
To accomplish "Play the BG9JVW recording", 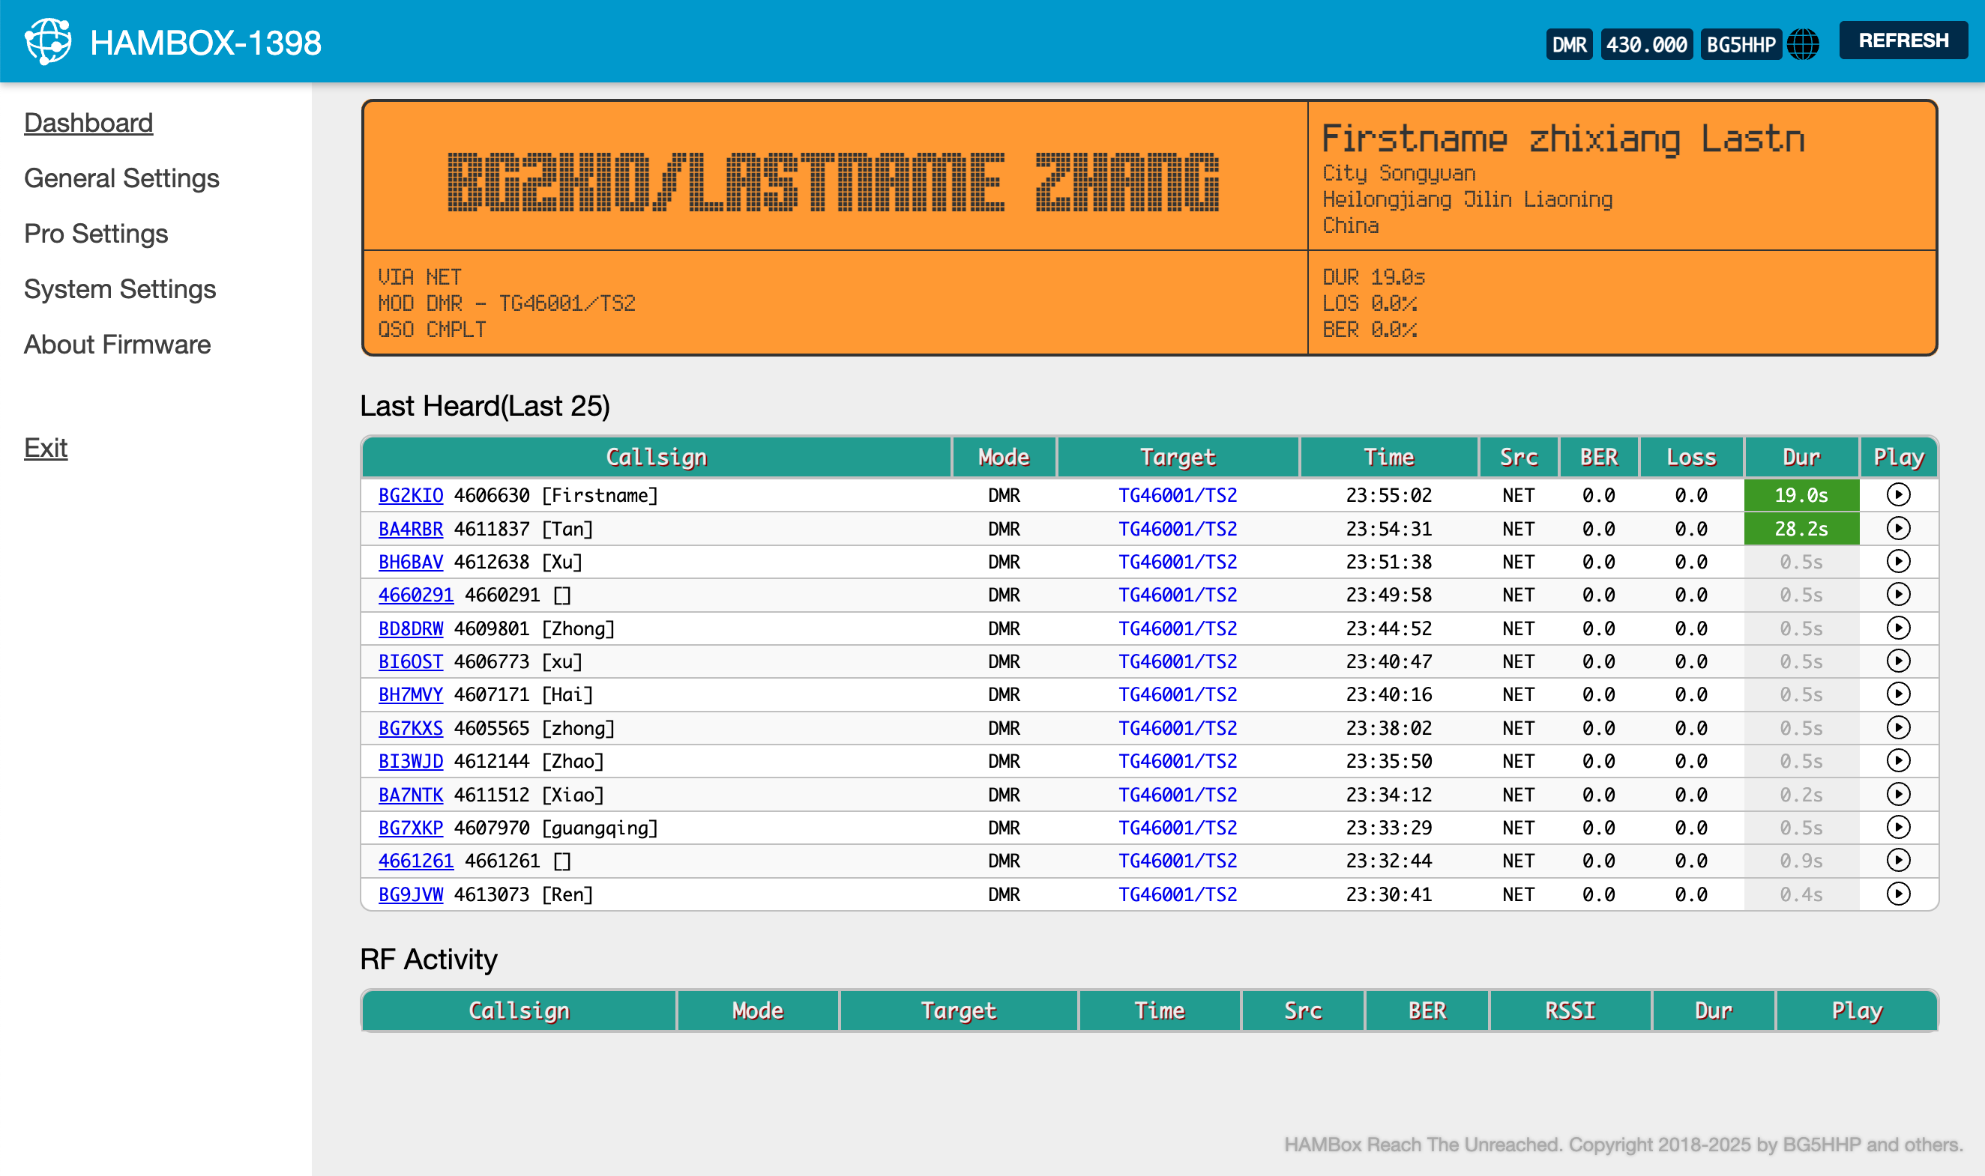I will [1898, 894].
